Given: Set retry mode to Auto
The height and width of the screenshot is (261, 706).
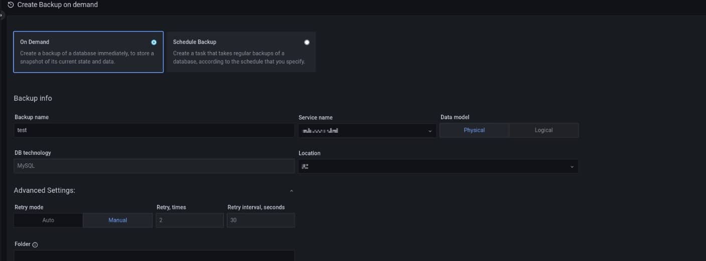Looking at the screenshot, I should point(48,220).
